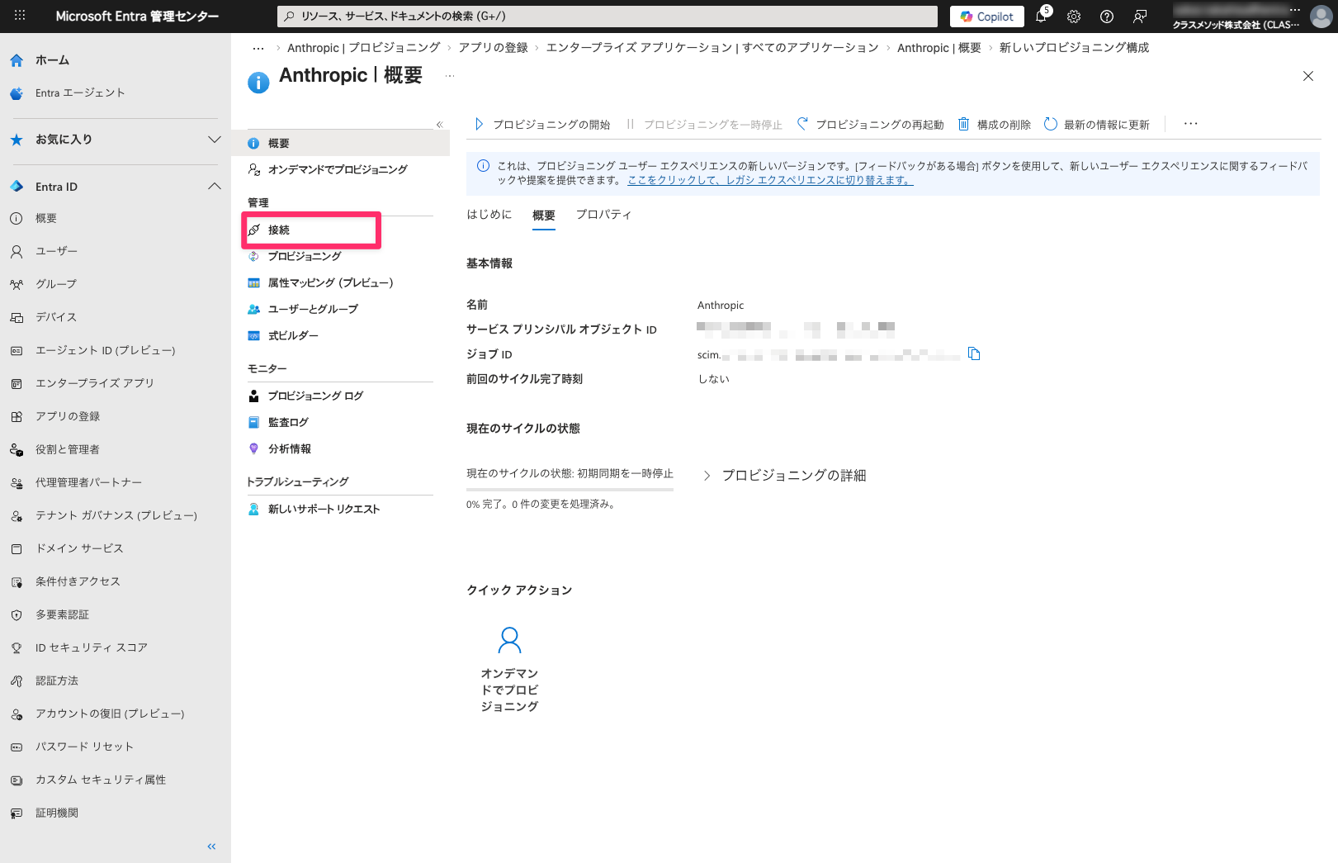Screen dimensions: 1338x863
Task: Collapse the Entra ID section
Action: [x=215, y=187]
